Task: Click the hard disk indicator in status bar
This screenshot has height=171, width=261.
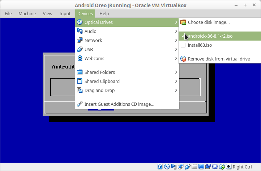Action: click(160, 167)
